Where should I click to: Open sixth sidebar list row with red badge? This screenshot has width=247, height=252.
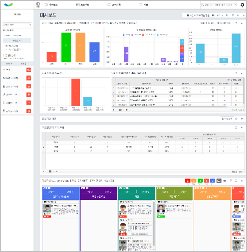pos(17,111)
